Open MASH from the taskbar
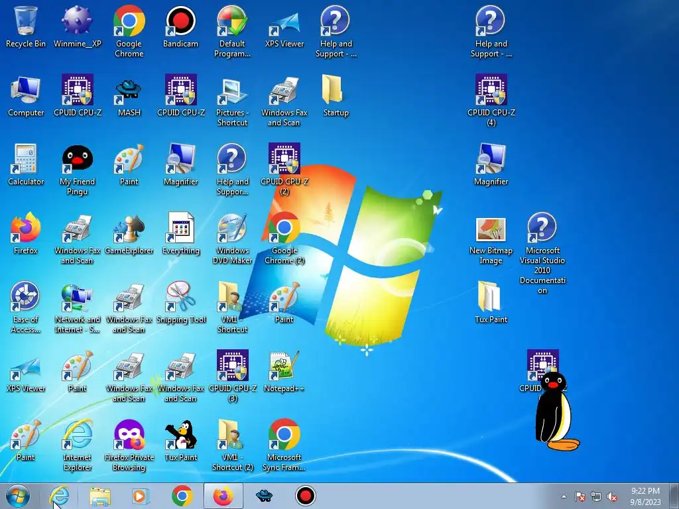679x509 pixels. pos(264,496)
